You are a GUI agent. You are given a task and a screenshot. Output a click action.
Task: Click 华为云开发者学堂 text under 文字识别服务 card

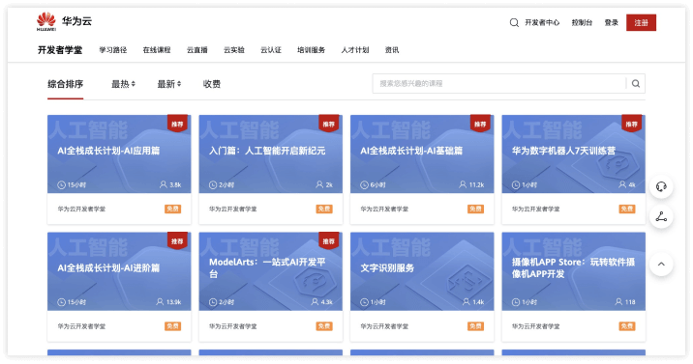[384, 326]
